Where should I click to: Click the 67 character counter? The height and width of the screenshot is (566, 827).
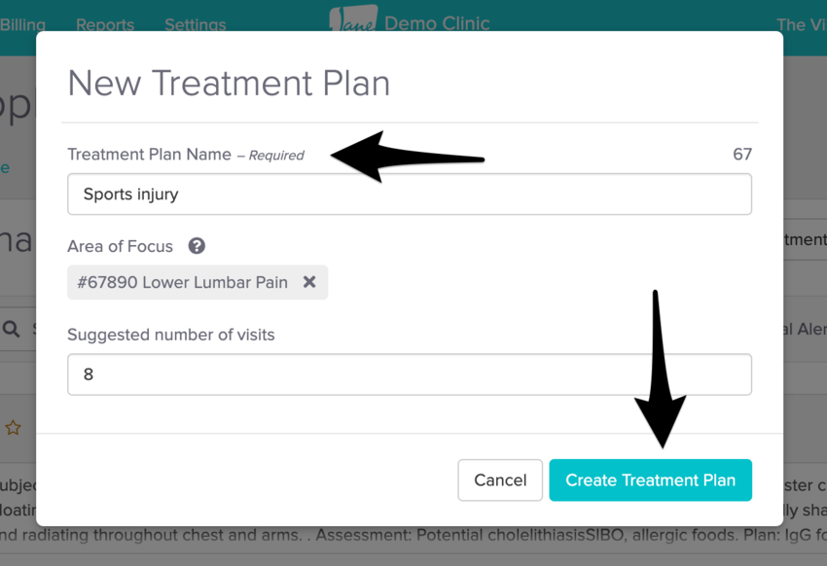[x=742, y=154]
